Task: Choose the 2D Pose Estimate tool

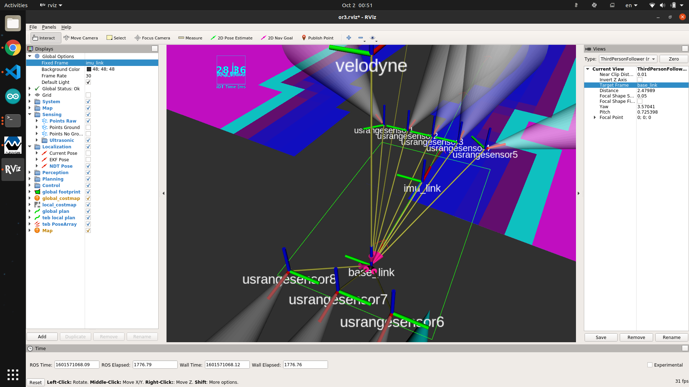Action: coord(231,38)
